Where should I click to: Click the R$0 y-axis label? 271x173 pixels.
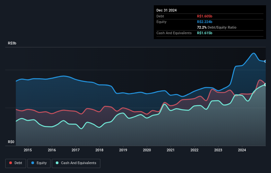[x=11, y=142]
